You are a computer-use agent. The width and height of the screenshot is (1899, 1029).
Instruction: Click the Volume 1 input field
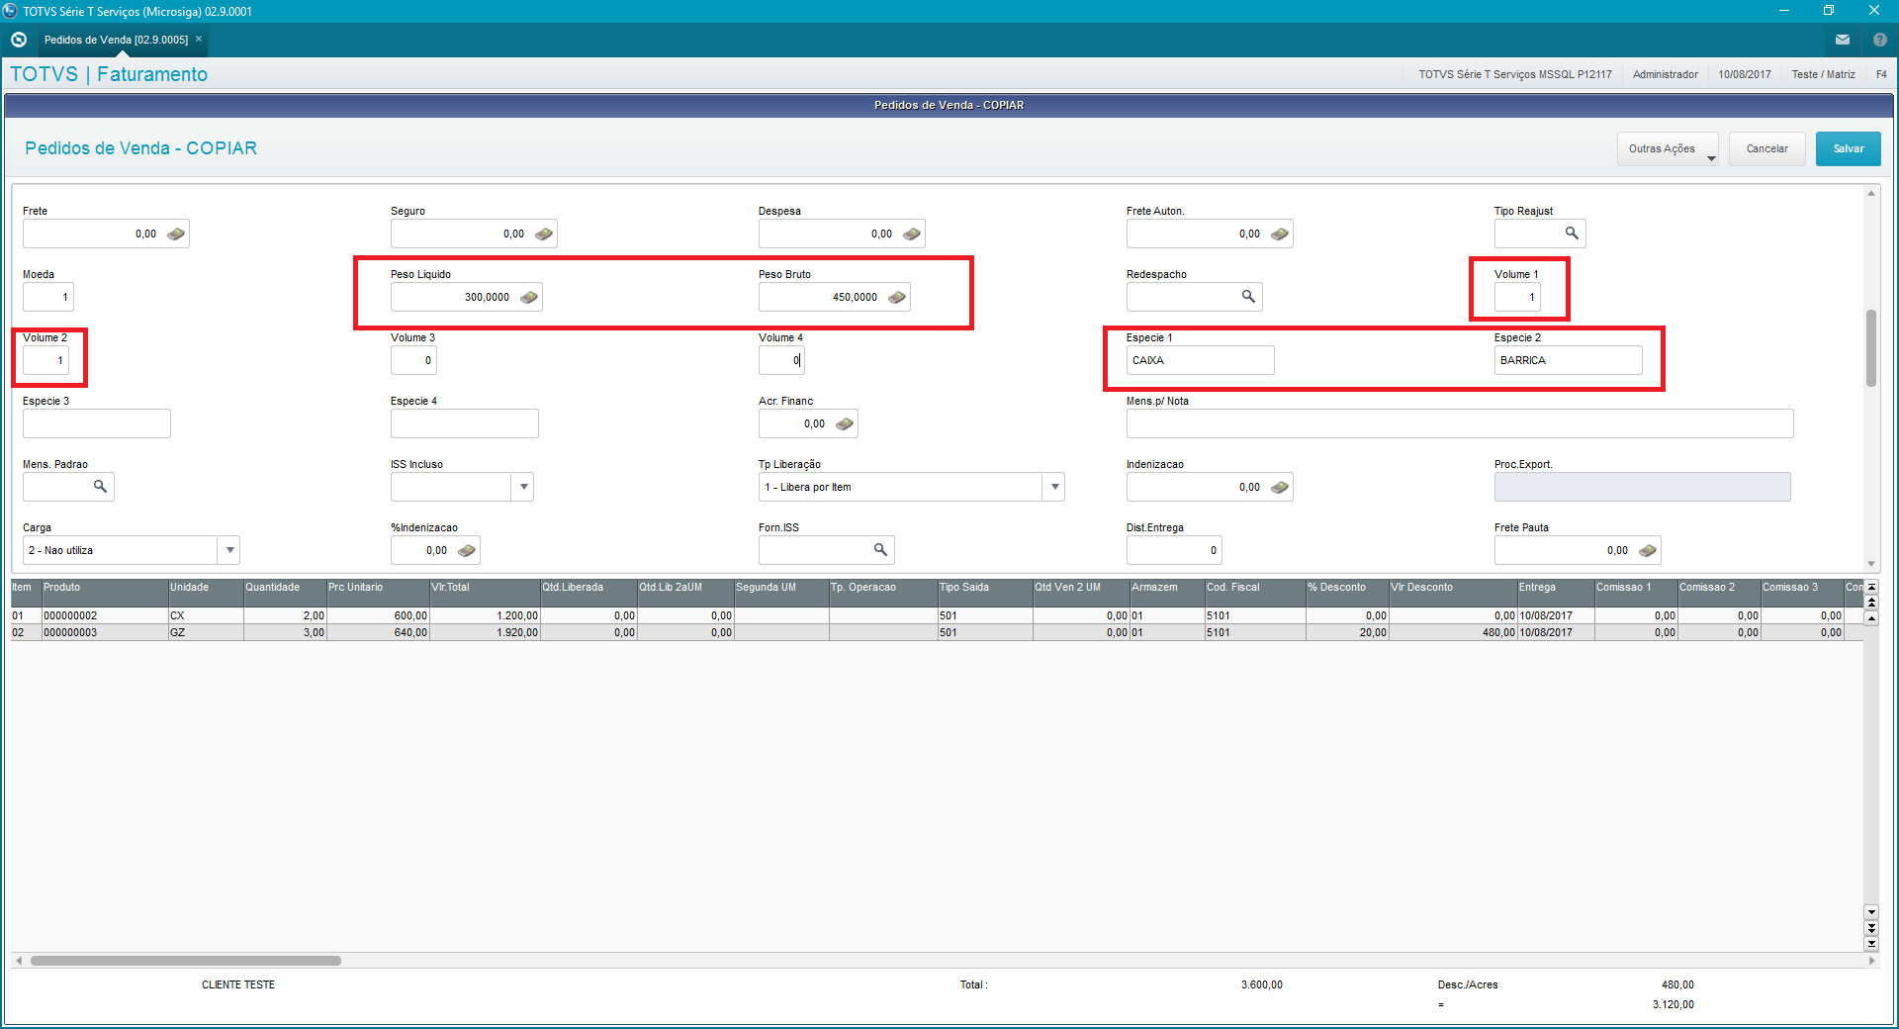[x=1517, y=297]
